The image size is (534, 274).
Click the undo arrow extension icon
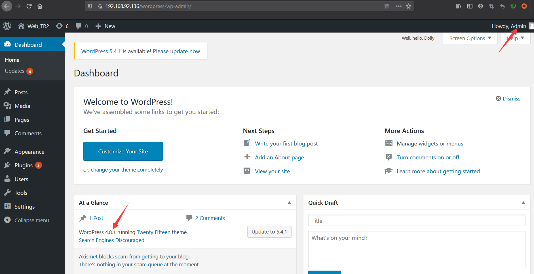click(502, 6)
